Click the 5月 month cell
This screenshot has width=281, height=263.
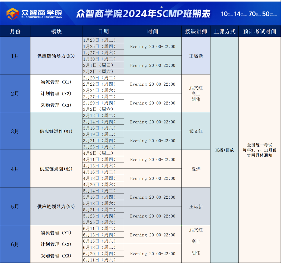click(15, 206)
